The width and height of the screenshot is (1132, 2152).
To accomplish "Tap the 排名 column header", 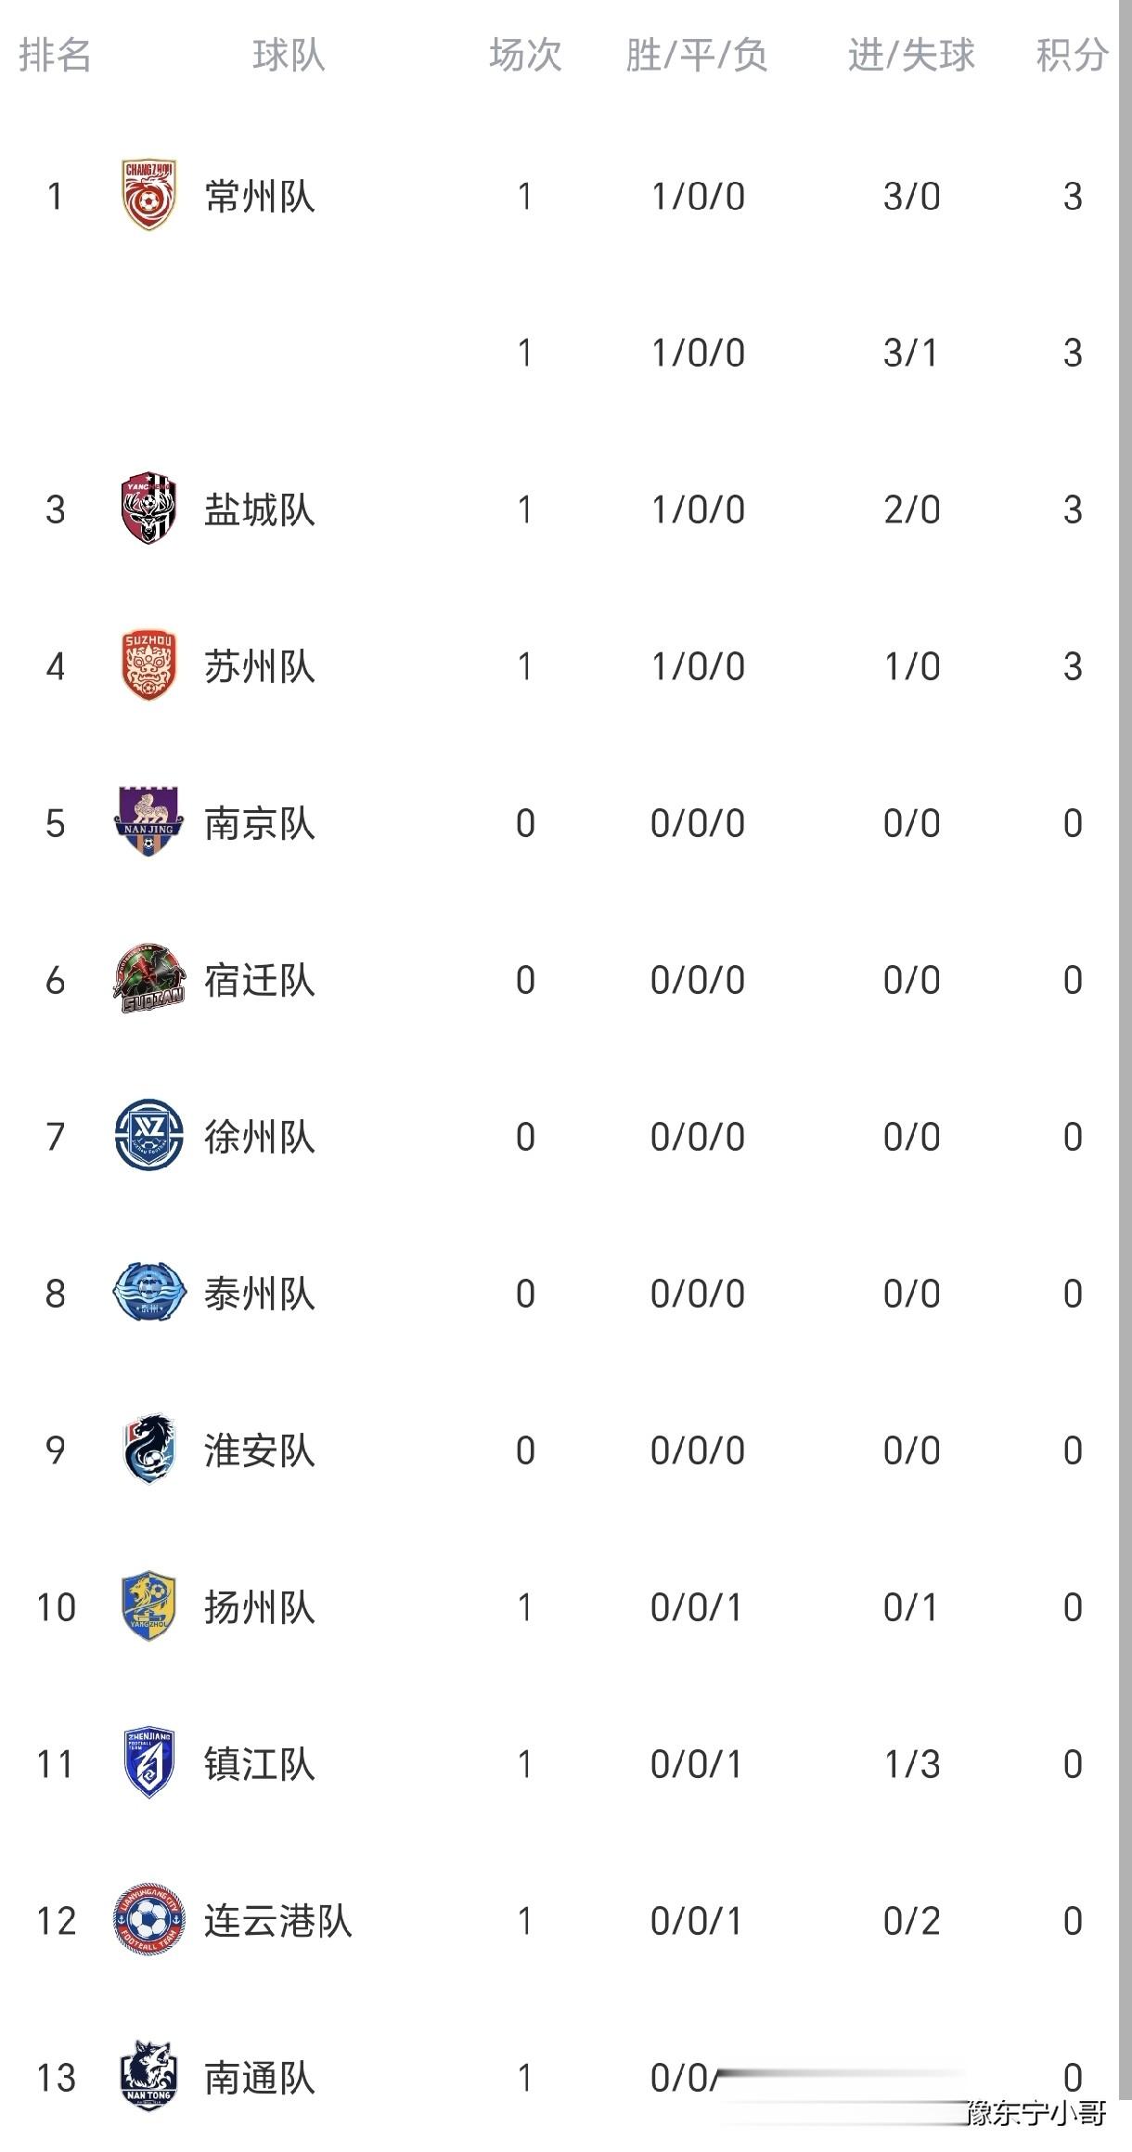I will click(x=55, y=56).
